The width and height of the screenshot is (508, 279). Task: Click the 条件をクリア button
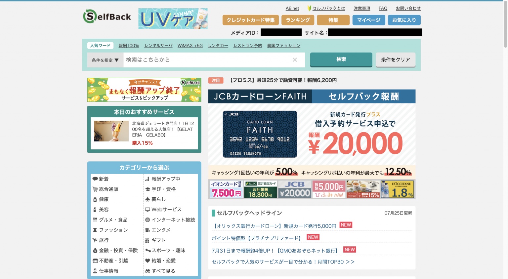pos(396,60)
